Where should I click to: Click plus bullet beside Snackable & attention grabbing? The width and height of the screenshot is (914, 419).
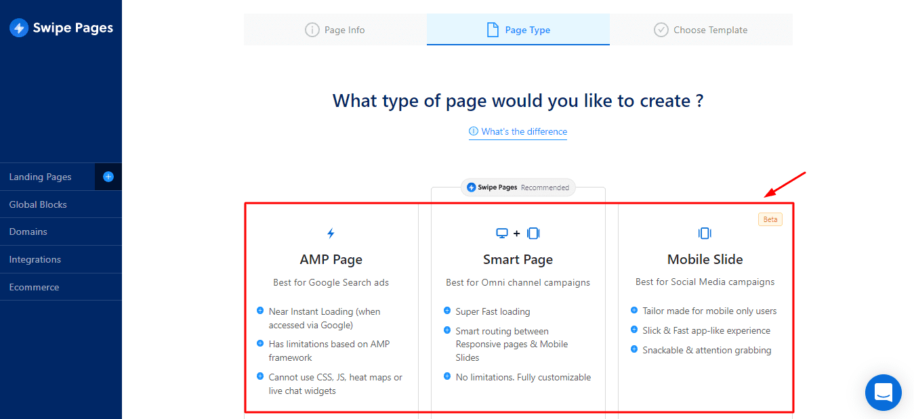634,349
